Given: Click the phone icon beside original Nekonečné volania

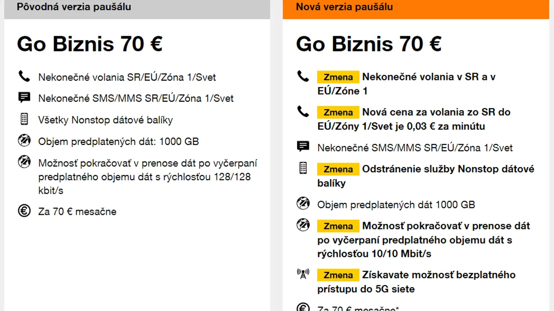Looking at the screenshot, I should (x=24, y=76).
